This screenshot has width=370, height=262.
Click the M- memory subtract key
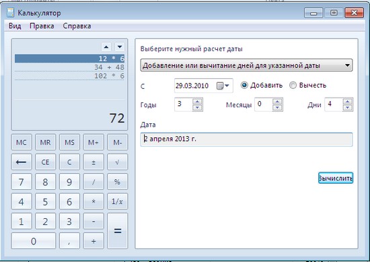[x=117, y=142]
